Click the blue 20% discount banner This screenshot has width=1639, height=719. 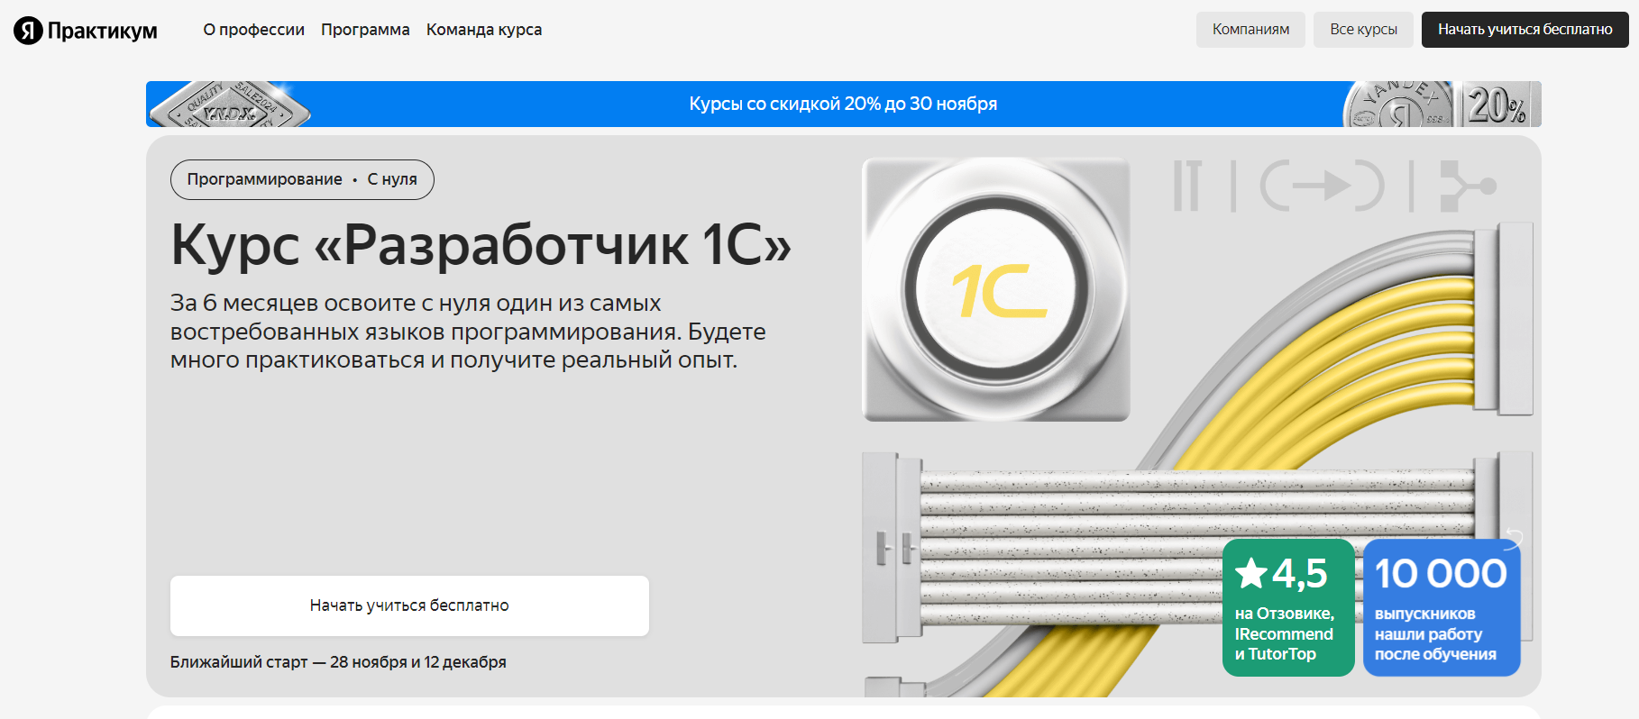point(843,104)
